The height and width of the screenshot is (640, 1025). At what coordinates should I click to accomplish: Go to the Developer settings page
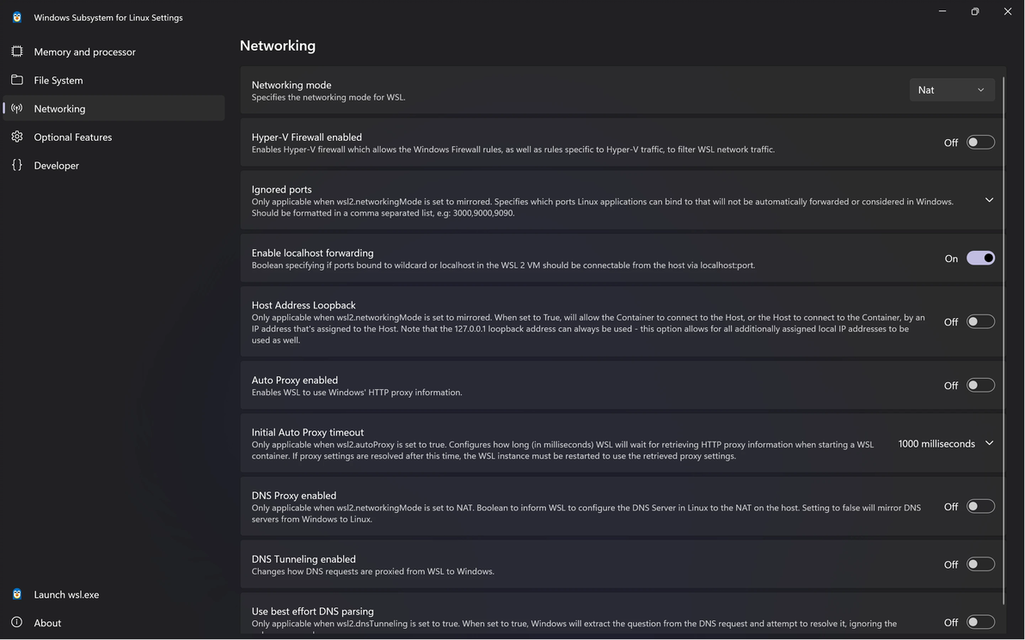(x=57, y=165)
